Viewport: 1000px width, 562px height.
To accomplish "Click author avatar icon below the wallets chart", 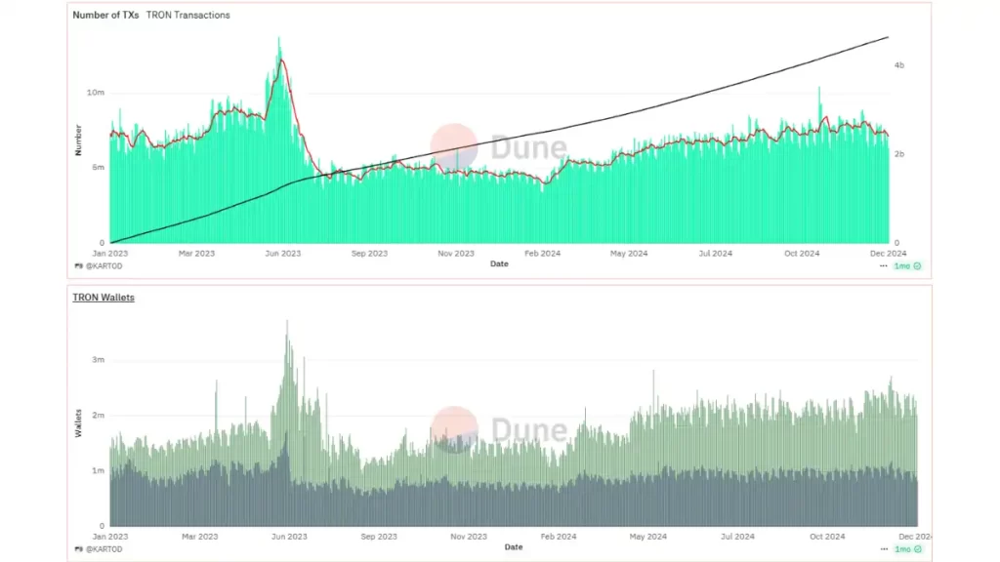I will tap(78, 548).
